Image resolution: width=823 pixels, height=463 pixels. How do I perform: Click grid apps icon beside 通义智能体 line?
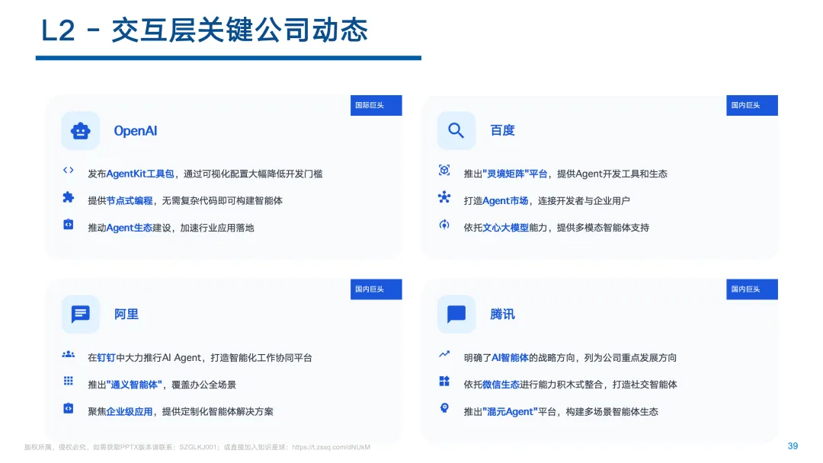[69, 381]
